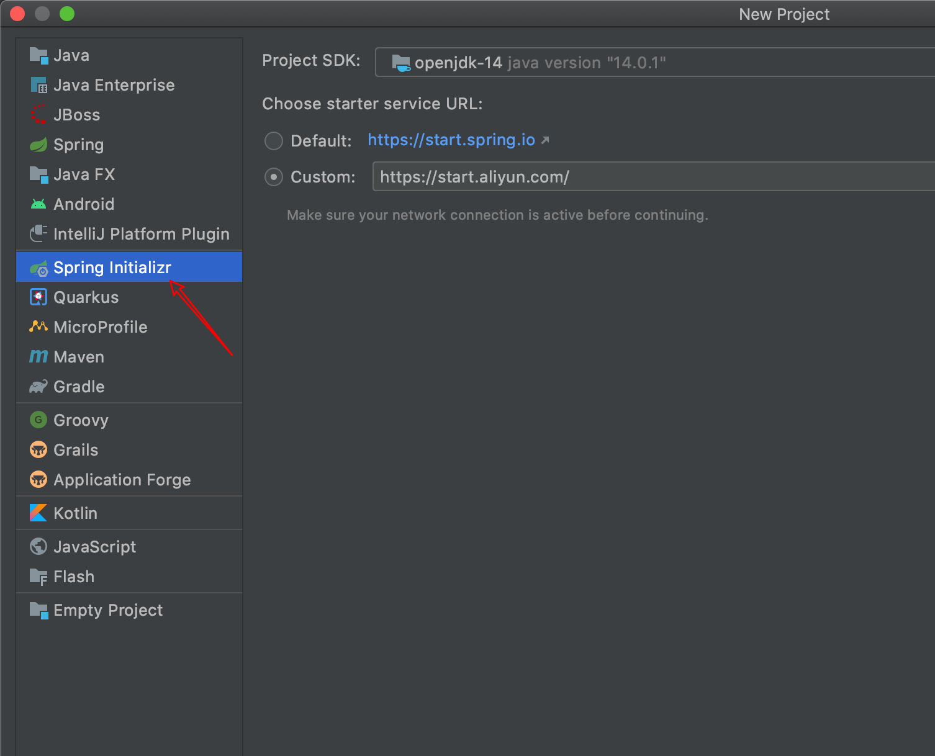Image resolution: width=935 pixels, height=756 pixels.
Task: Pick Android project type
Action: (129, 204)
